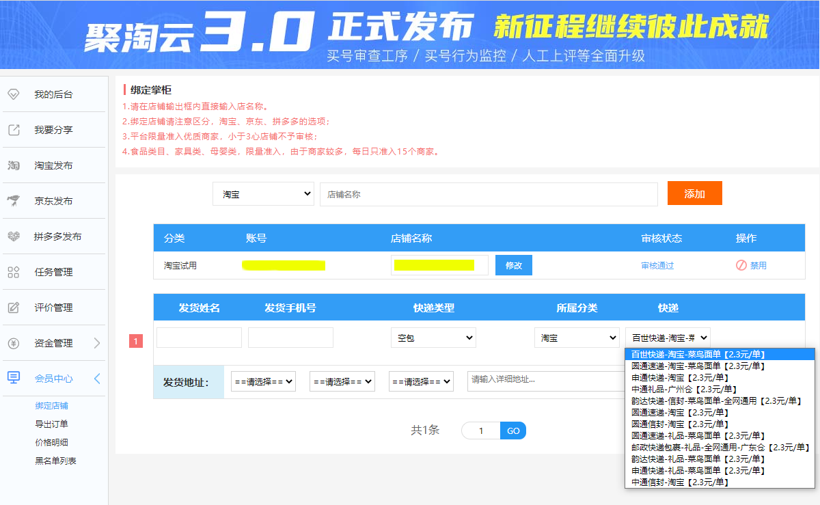
Task: Focus the 店铺名称 placeholder input field
Action: pyautogui.click(x=489, y=194)
